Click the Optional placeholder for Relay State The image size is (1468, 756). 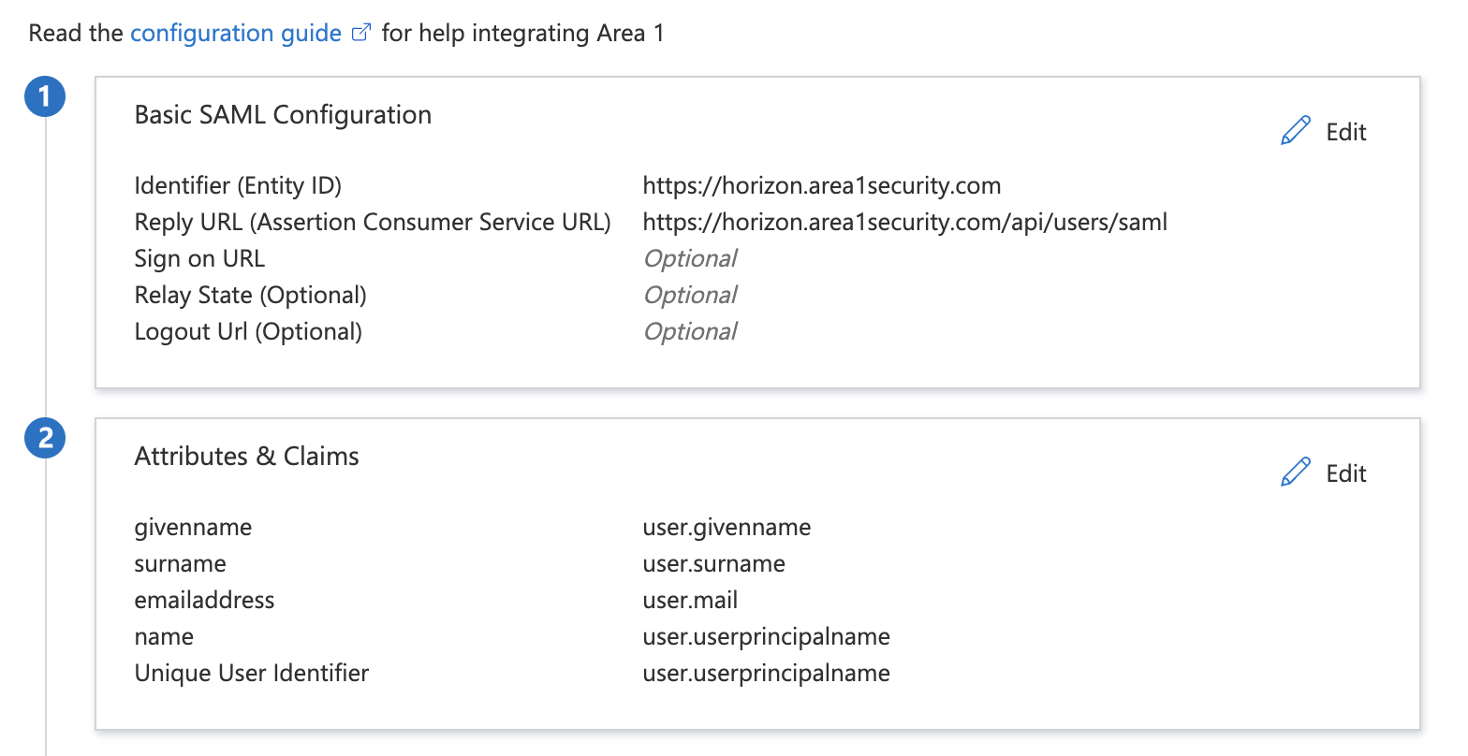pyautogui.click(x=689, y=295)
